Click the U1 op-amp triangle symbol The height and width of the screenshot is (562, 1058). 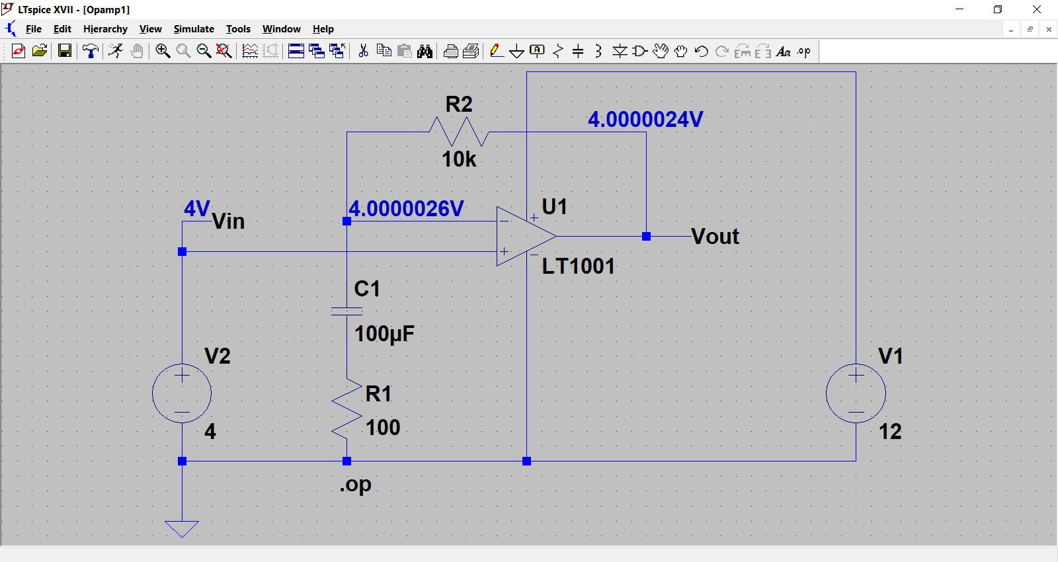(526, 236)
